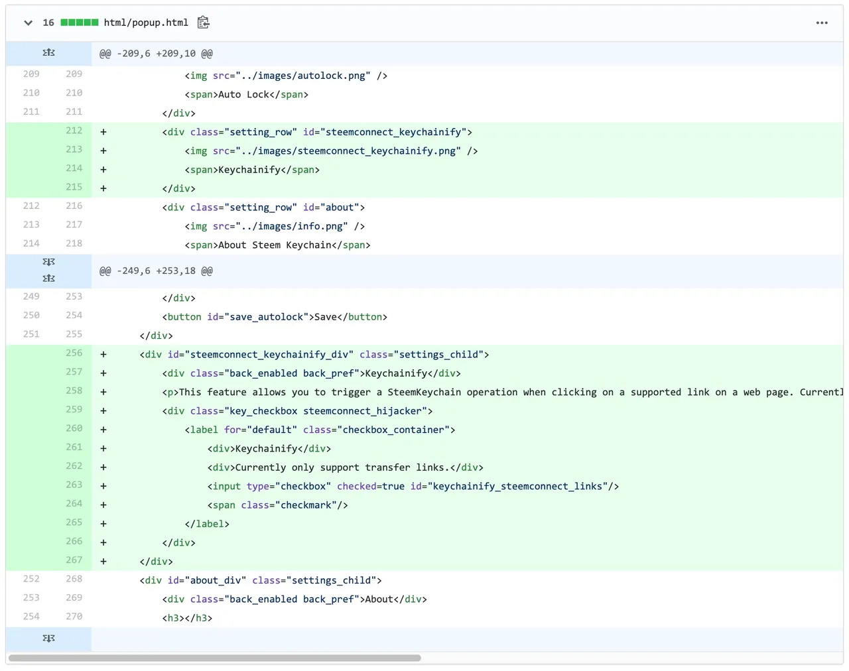
Task: Click new line number 215
Action: (74, 187)
